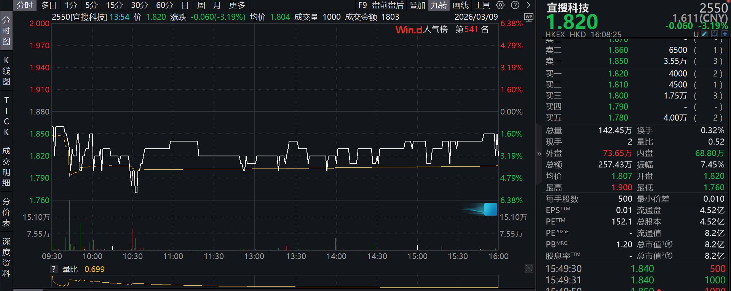Click the 买一 bid price 1.820
This screenshot has height=291, width=731.
618,73
